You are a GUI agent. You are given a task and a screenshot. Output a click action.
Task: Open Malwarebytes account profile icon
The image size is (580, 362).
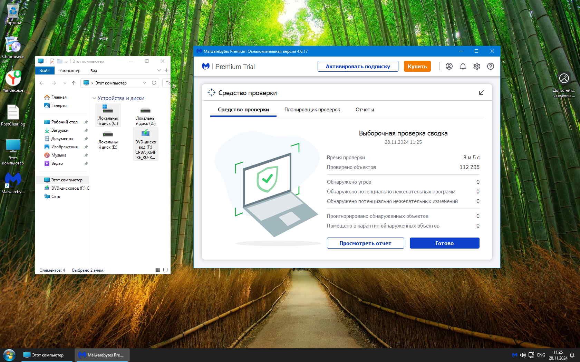pos(449,66)
